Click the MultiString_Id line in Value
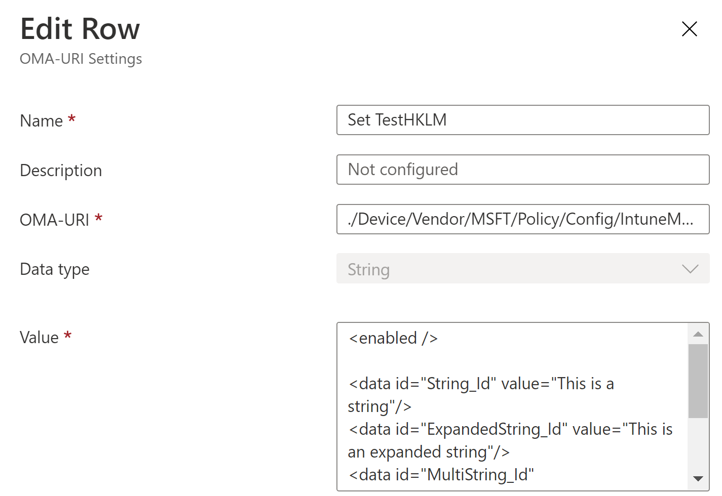The height and width of the screenshot is (496, 722). (441, 475)
